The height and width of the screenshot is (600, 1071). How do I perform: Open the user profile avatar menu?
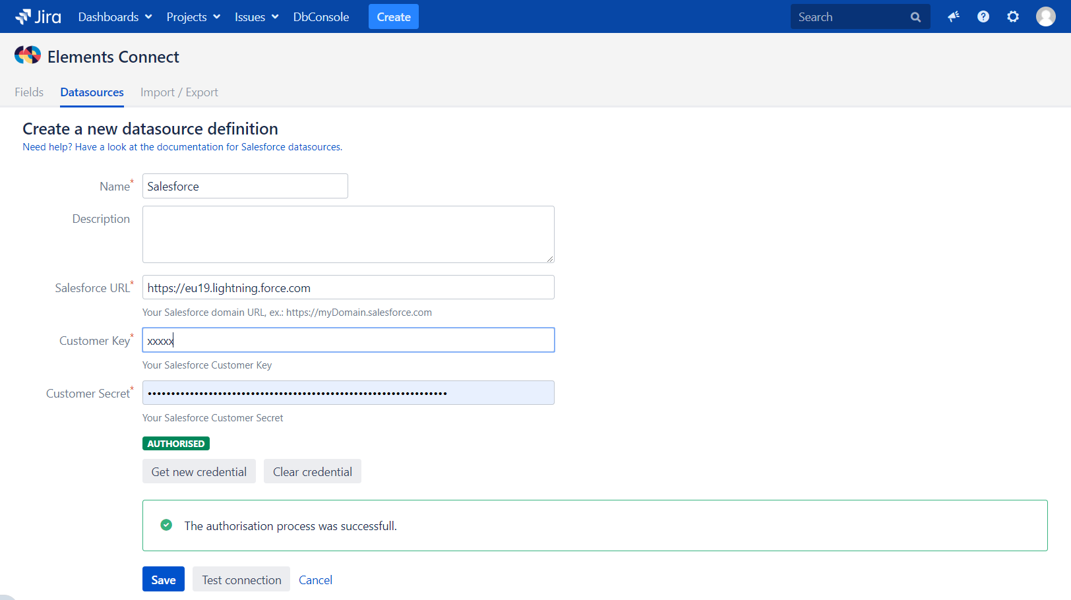pos(1045,17)
